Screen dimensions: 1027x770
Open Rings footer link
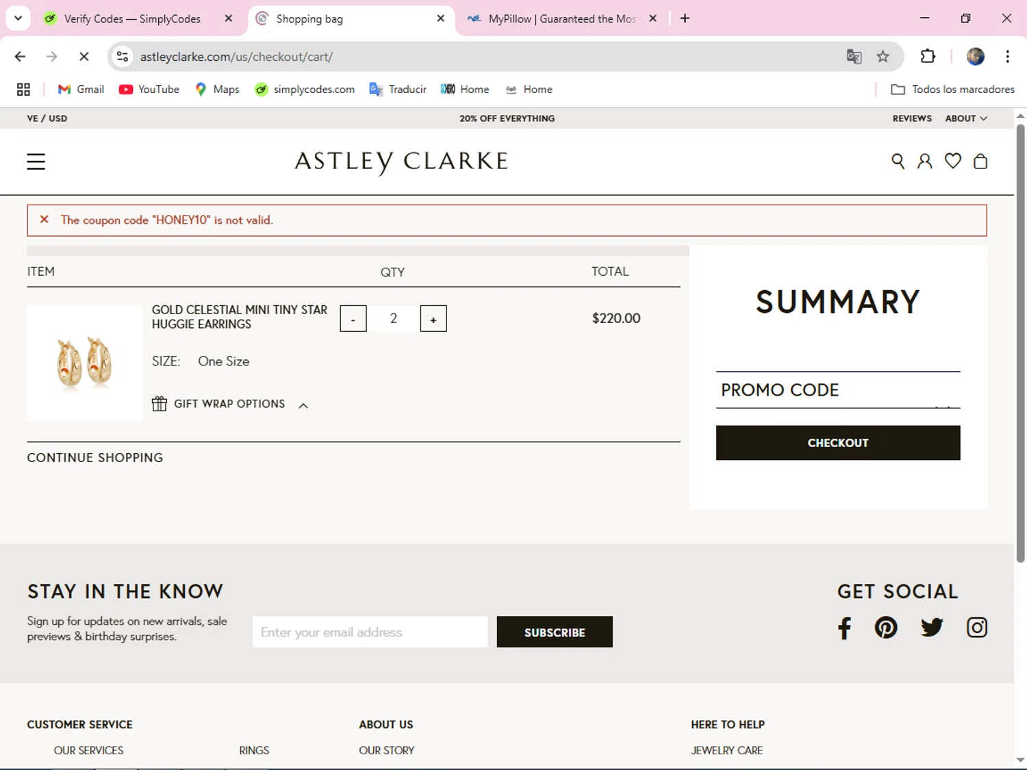254,751
